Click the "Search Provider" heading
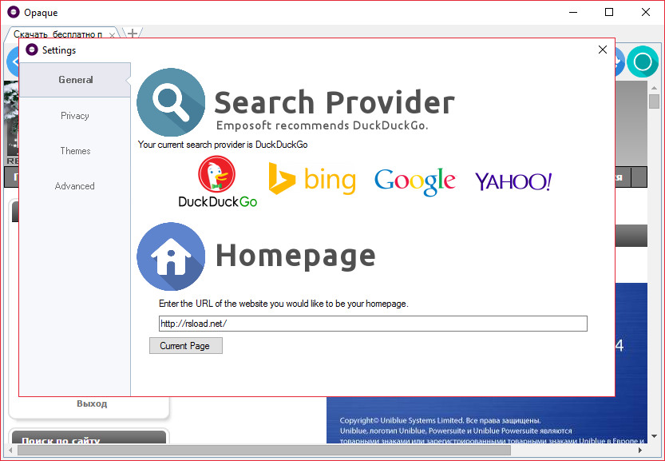665x461 pixels. [334, 103]
